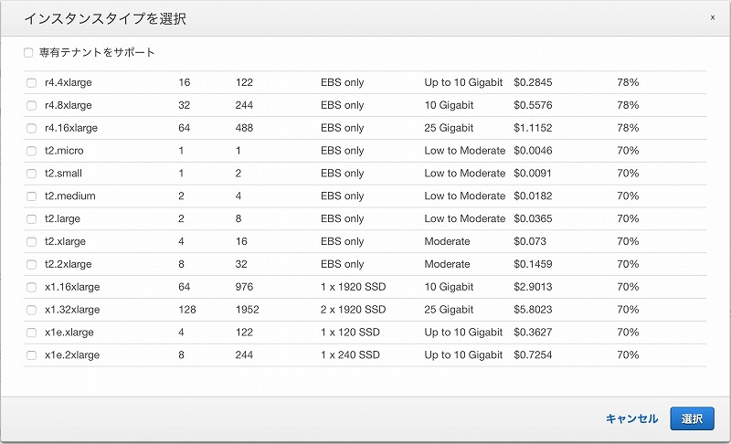This screenshot has height=444, width=731.
Task: Check the t2.micro instance checkbox
Action: (31, 151)
